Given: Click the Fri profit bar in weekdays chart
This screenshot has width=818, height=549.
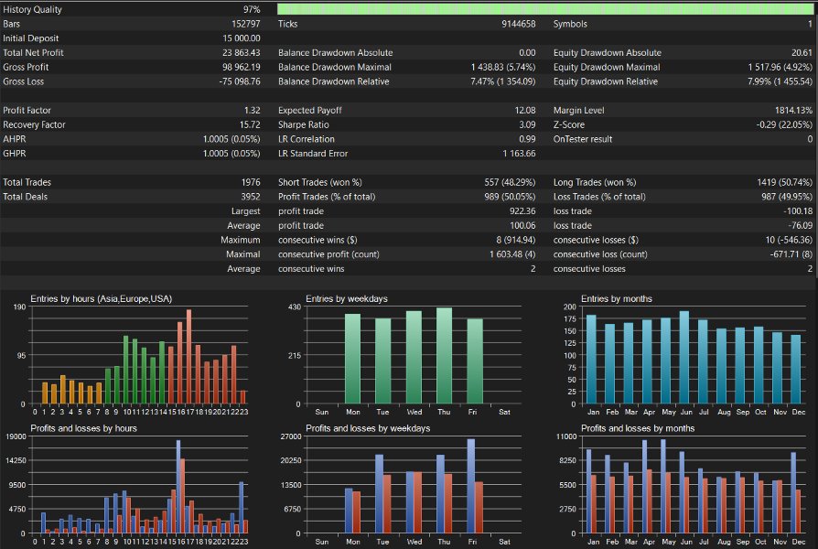Looking at the screenshot, I should point(471,486).
